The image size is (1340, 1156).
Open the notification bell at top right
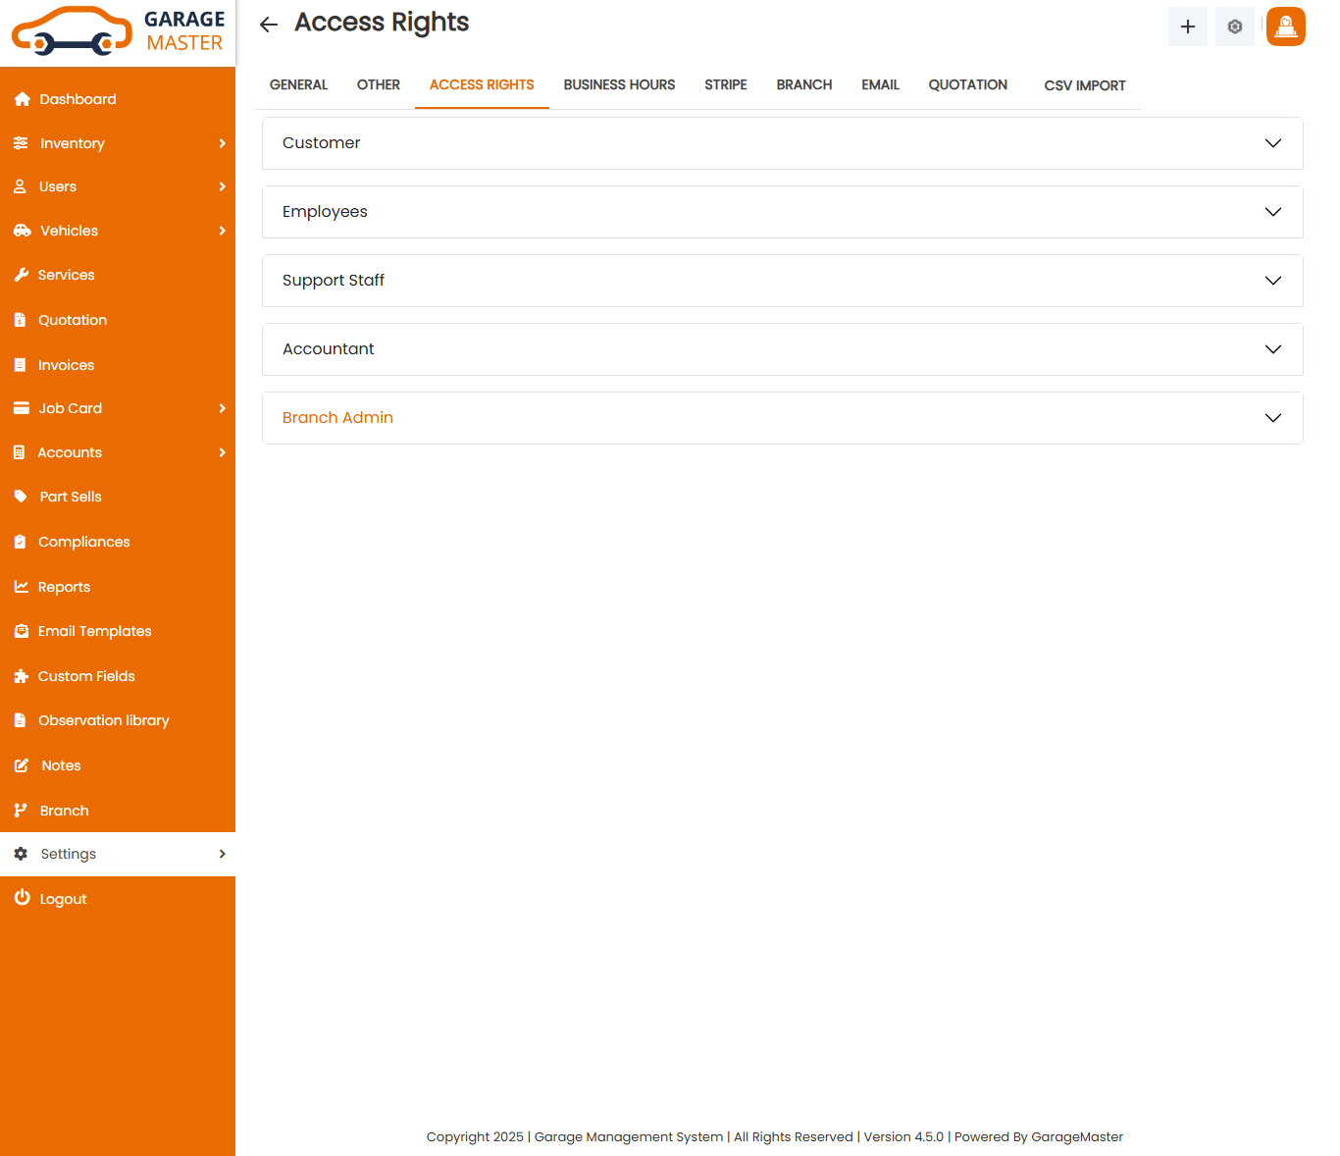[1285, 26]
